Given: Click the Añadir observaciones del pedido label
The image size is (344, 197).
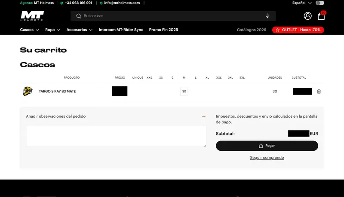Looking at the screenshot, I should tap(56, 116).
